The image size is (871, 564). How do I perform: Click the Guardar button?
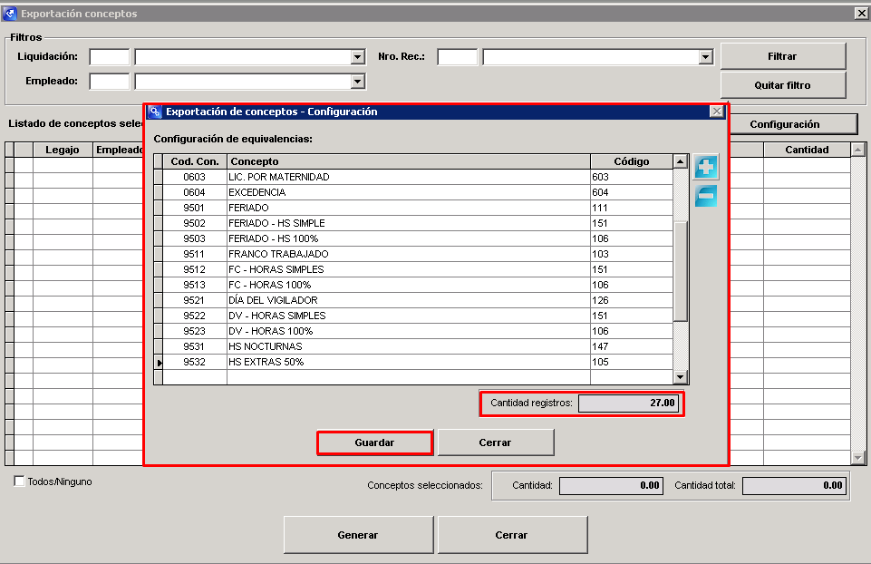pyautogui.click(x=374, y=442)
